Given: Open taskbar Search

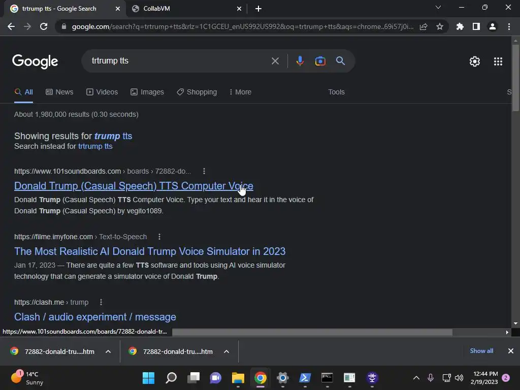Looking at the screenshot, I should pos(171,378).
